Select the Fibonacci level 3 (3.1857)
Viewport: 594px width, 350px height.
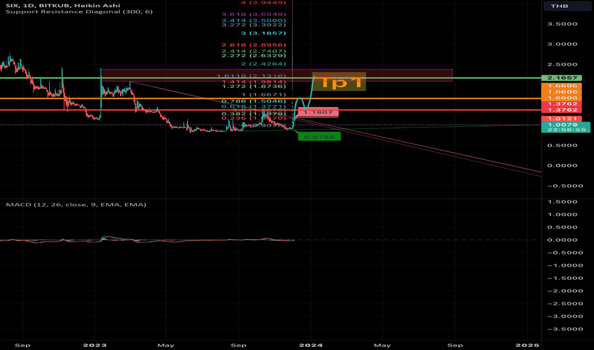pyautogui.click(x=263, y=33)
